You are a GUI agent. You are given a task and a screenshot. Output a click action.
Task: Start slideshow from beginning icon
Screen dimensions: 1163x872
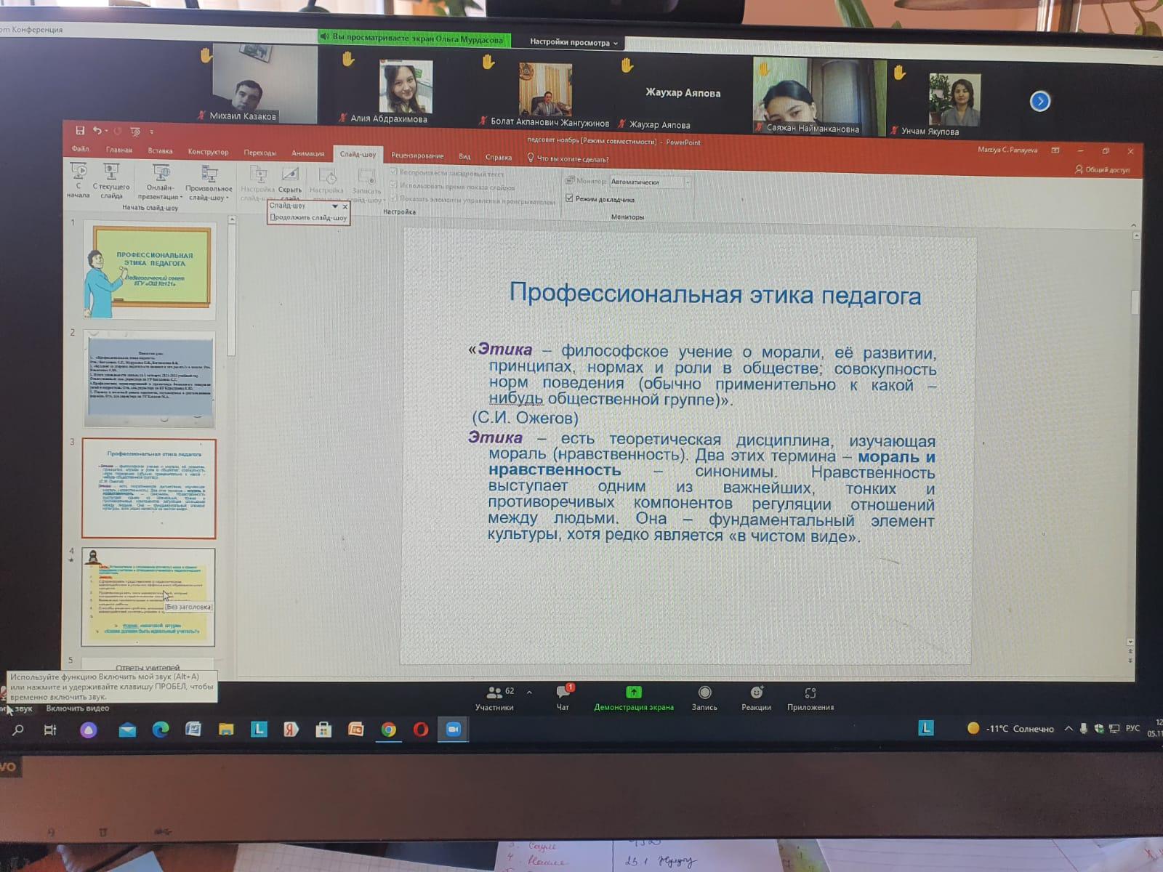79,172
